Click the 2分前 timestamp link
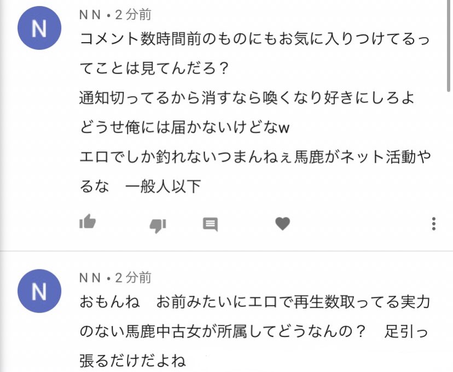This screenshot has width=453, height=372. point(131,13)
